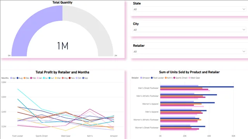This screenshot has height=139, width=248.
Task: Select Foot Locker bar for Men's Athletic Footwear
Action: pyautogui.click(x=189, y=95)
